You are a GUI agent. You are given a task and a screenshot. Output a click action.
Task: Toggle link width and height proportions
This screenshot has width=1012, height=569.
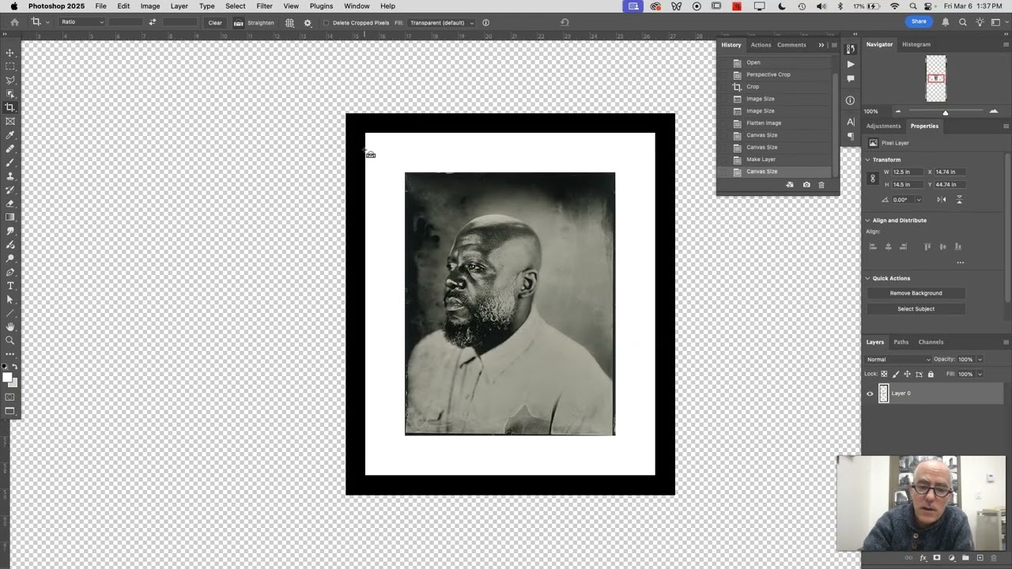[873, 178]
